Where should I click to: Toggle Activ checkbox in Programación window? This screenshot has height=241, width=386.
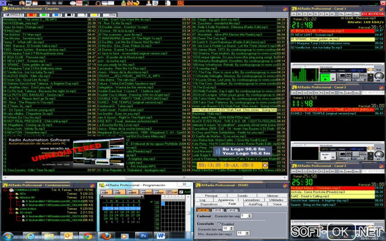(x=181, y=192)
